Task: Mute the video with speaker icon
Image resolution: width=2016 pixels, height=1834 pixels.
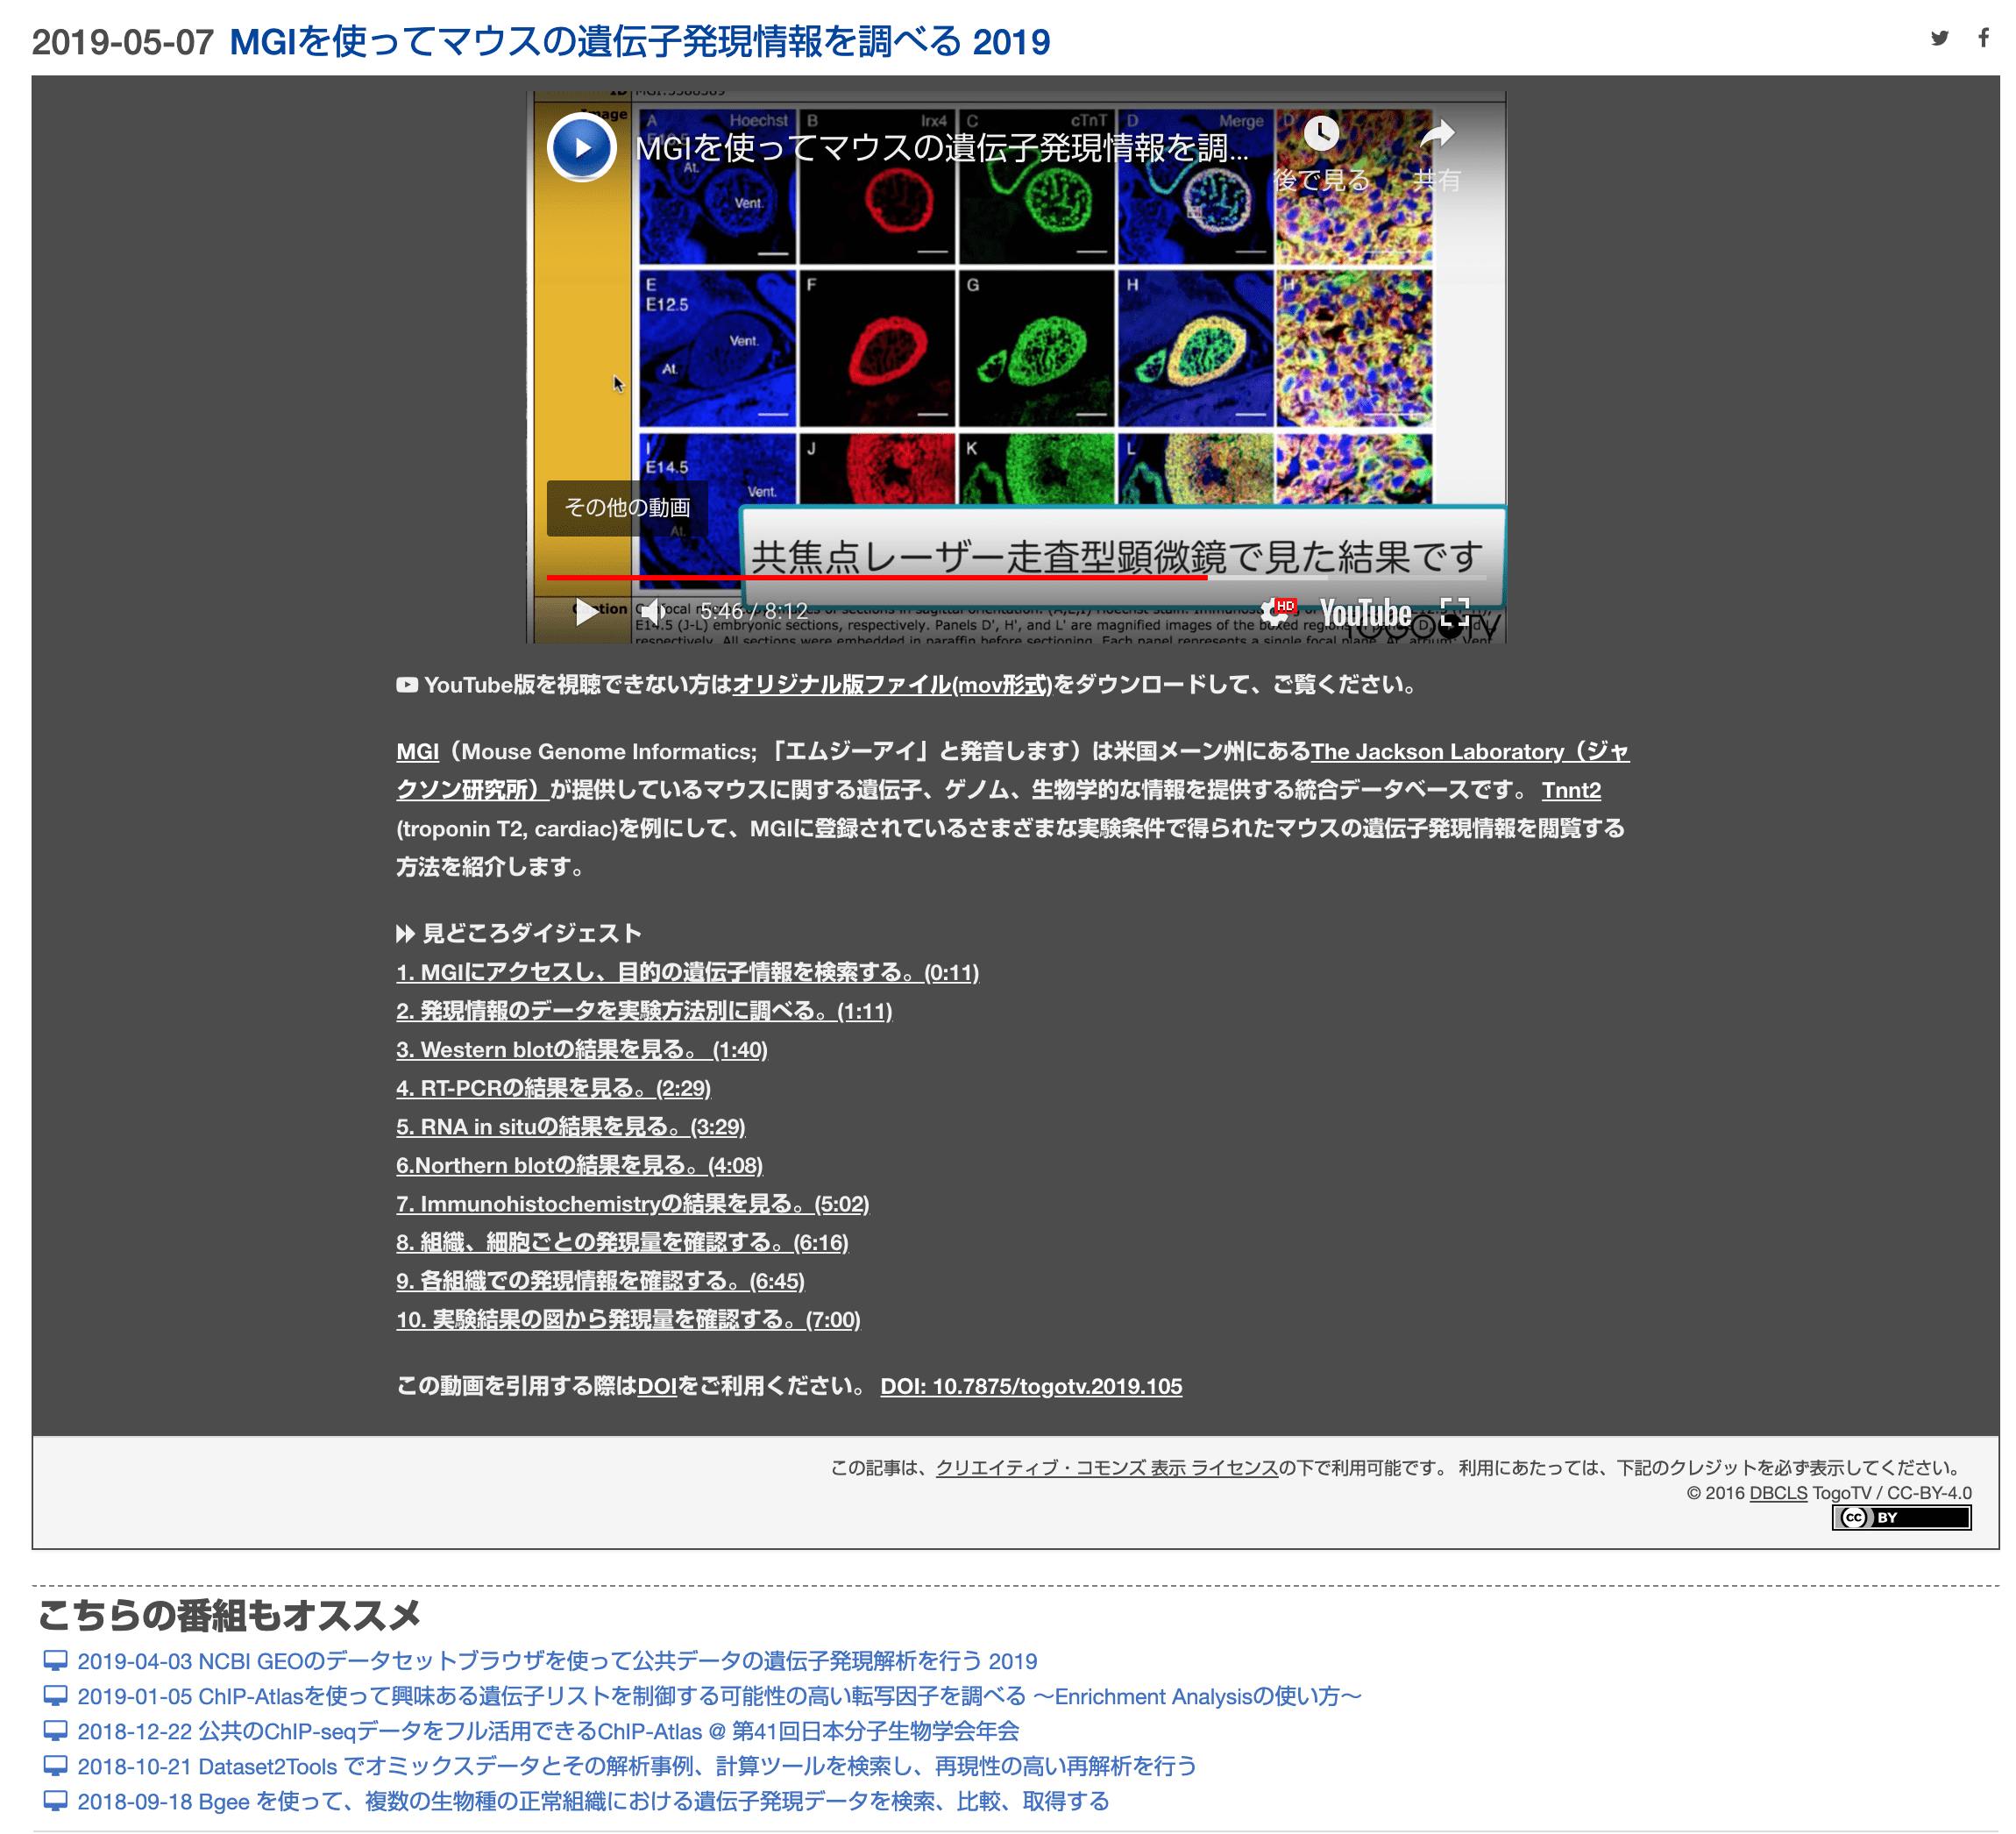Action: [652, 611]
